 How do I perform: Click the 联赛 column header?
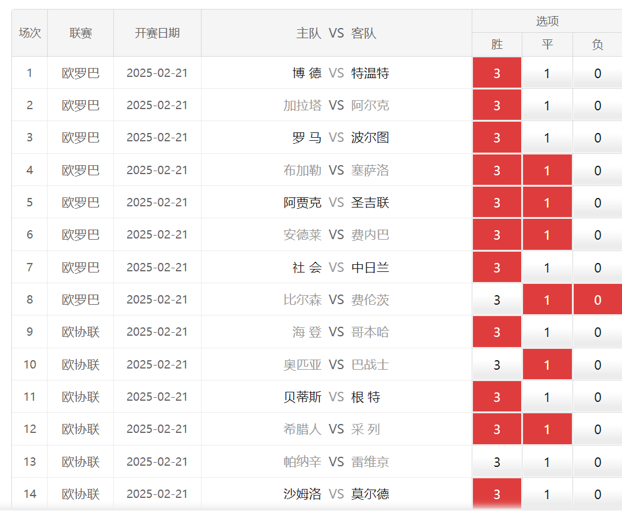pos(81,33)
